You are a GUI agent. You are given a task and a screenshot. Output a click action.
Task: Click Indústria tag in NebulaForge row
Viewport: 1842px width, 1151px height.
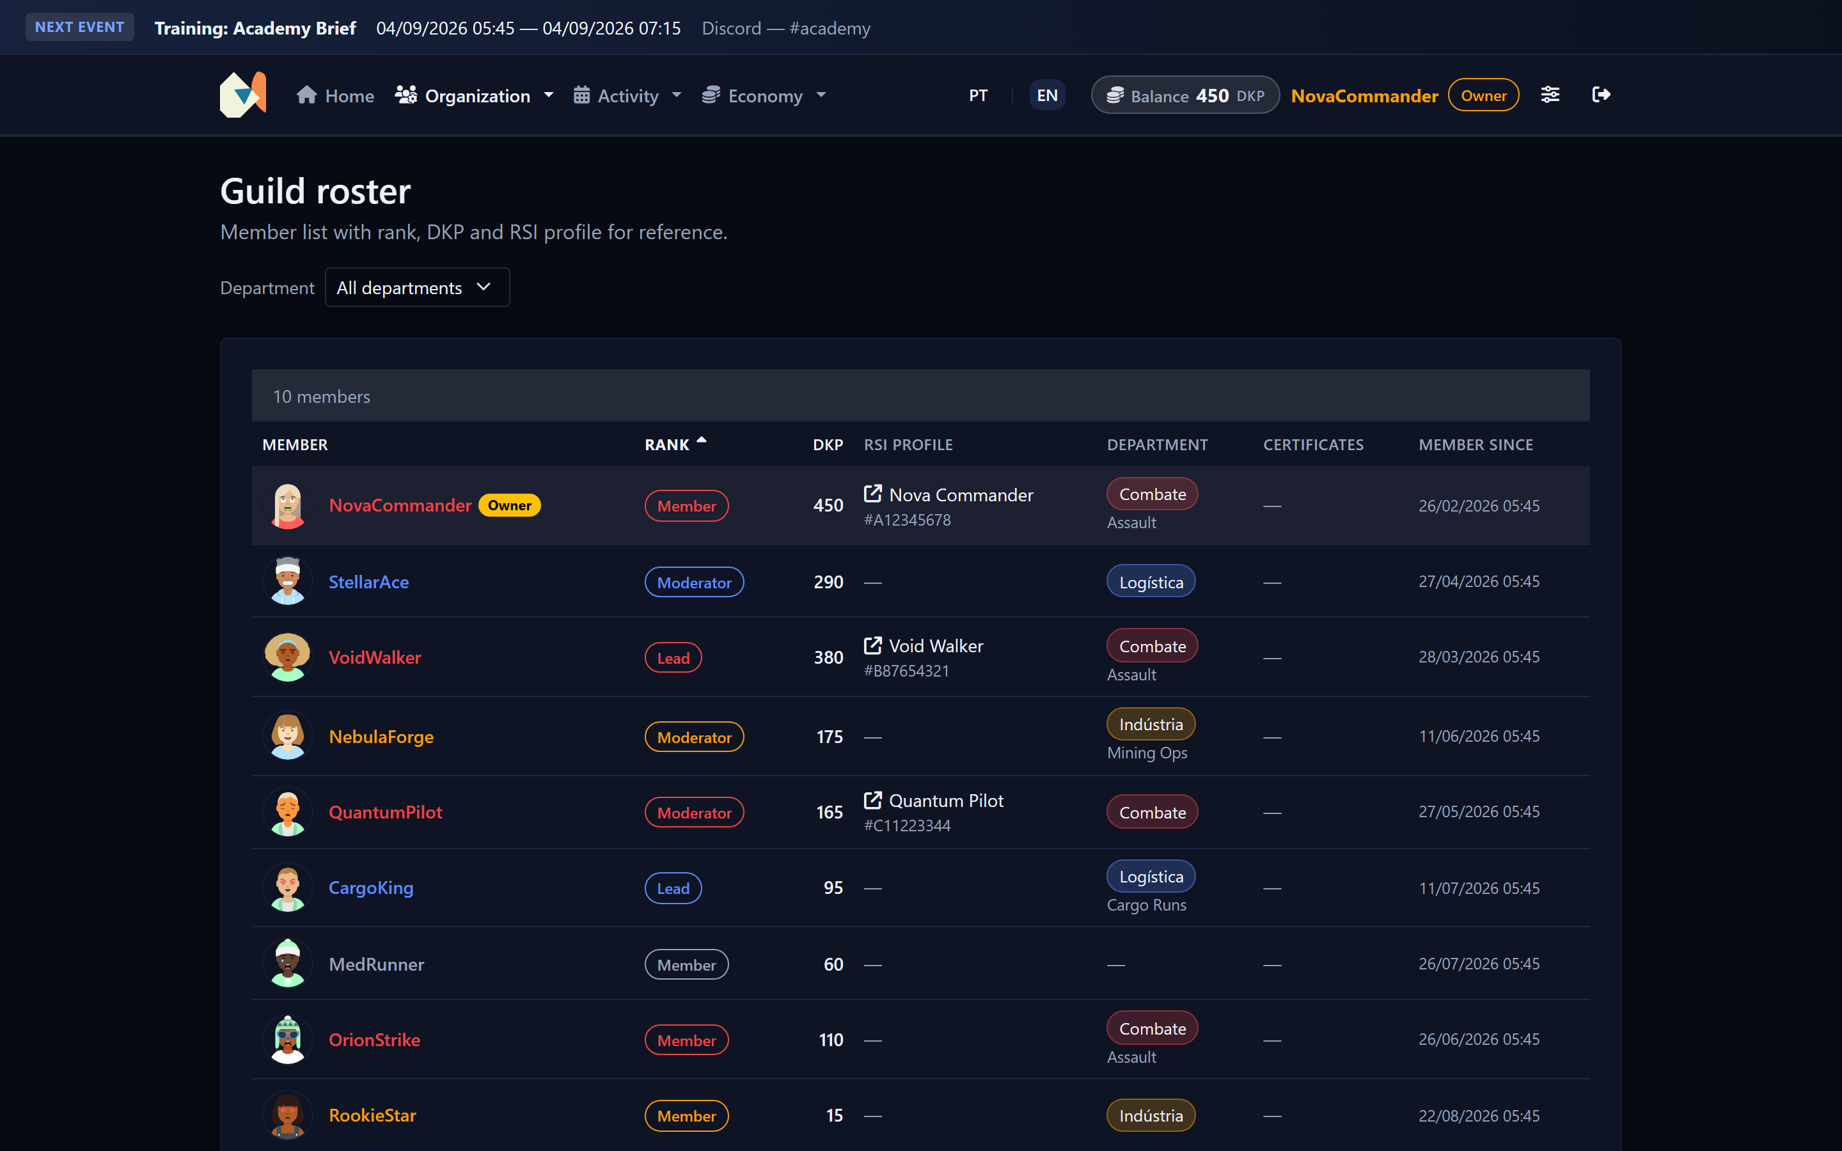click(x=1151, y=724)
